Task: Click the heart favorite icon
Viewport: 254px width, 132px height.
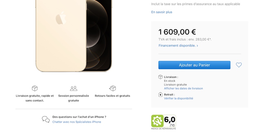Action: pos(239,65)
